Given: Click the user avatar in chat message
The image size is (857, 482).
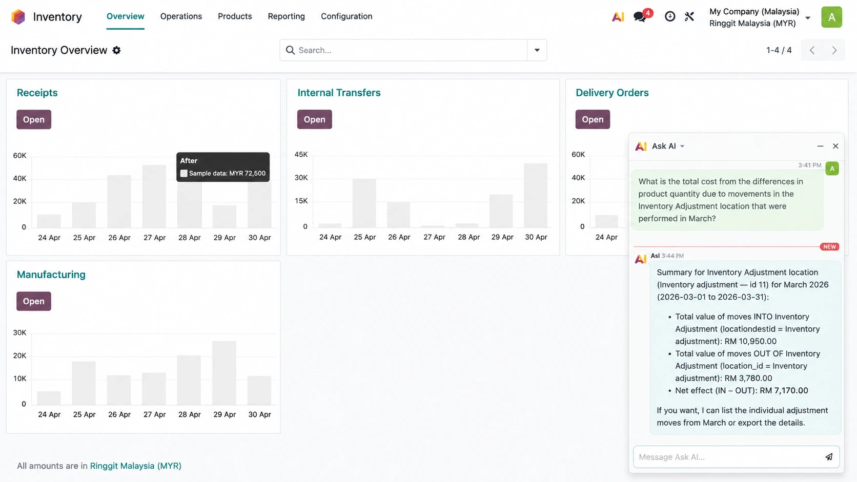Looking at the screenshot, I should tap(832, 169).
